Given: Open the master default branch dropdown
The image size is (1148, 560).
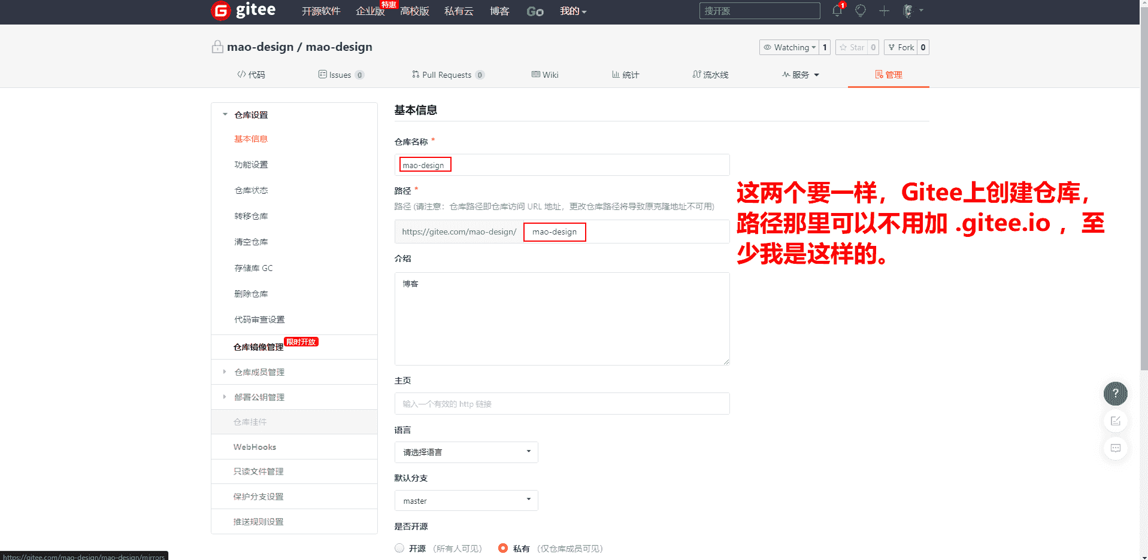Looking at the screenshot, I should (x=466, y=501).
